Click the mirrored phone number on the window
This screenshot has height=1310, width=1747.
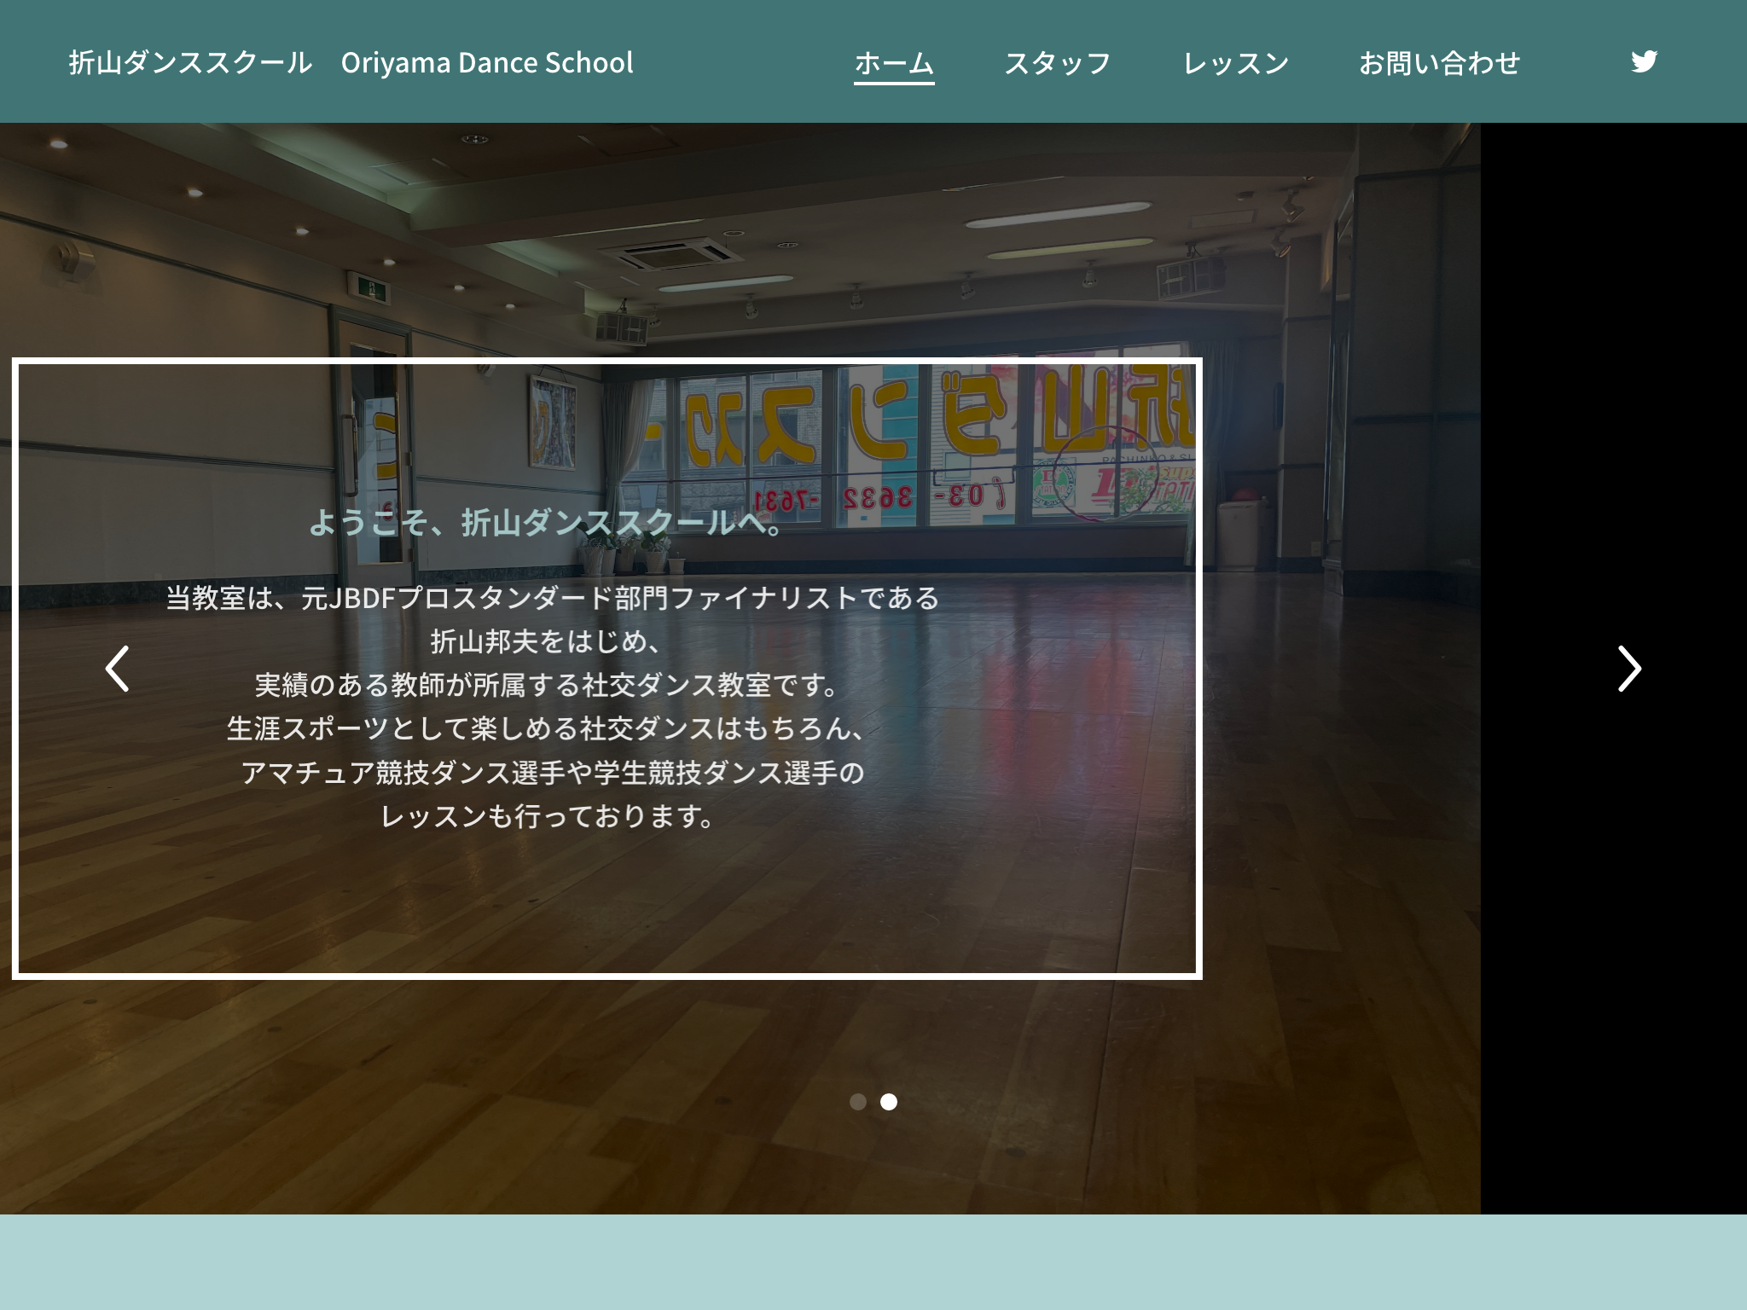point(879,497)
